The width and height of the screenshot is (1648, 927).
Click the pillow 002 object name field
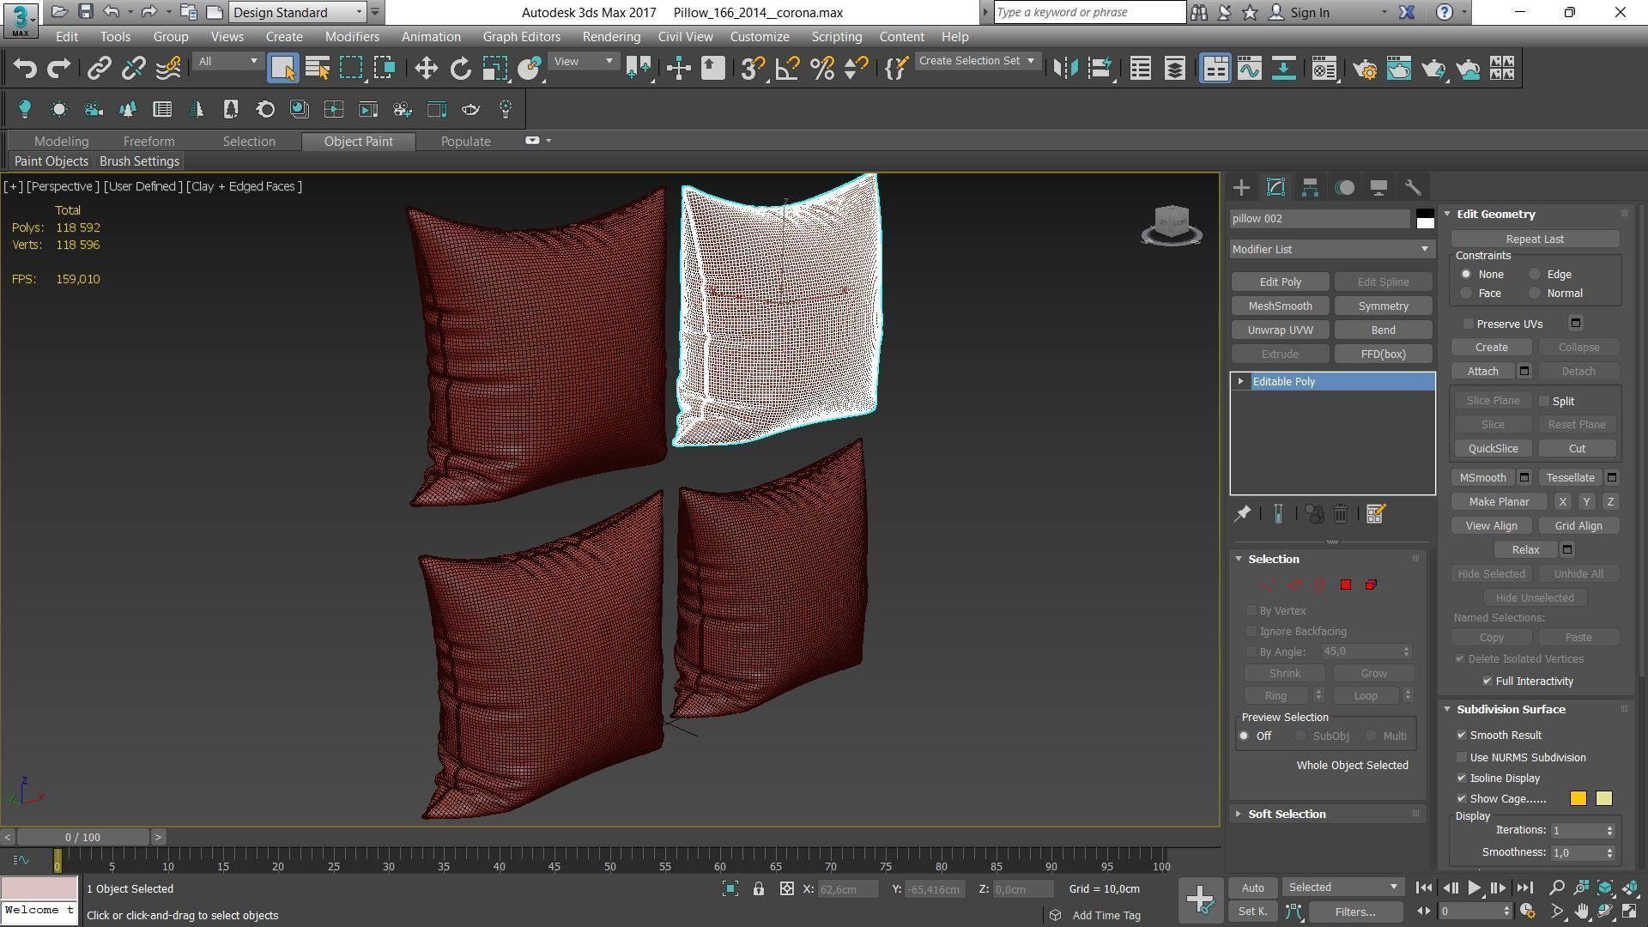tap(1319, 219)
